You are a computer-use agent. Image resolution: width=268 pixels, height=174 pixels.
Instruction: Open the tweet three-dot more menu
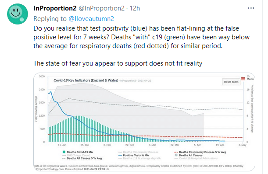(x=251, y=8)
